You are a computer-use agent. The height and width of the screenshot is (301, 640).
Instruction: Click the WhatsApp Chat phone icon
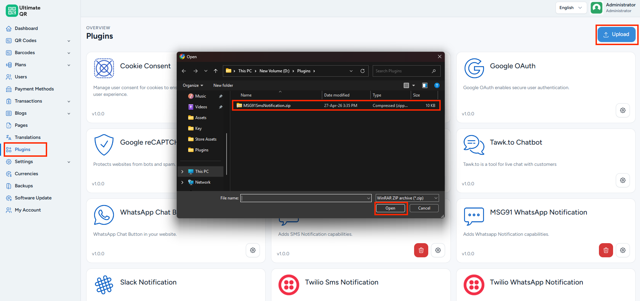click(104, 215)
